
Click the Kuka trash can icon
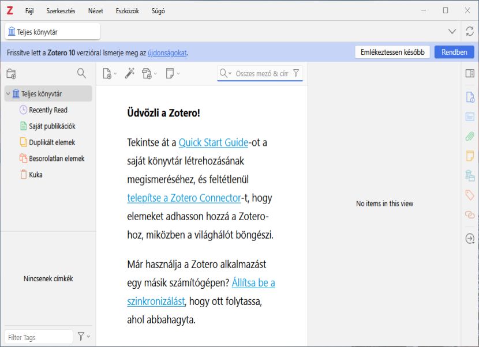tap(24, 174)
